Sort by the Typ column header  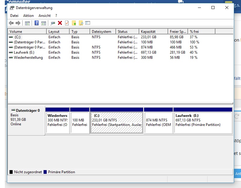[x=80, y=32]
